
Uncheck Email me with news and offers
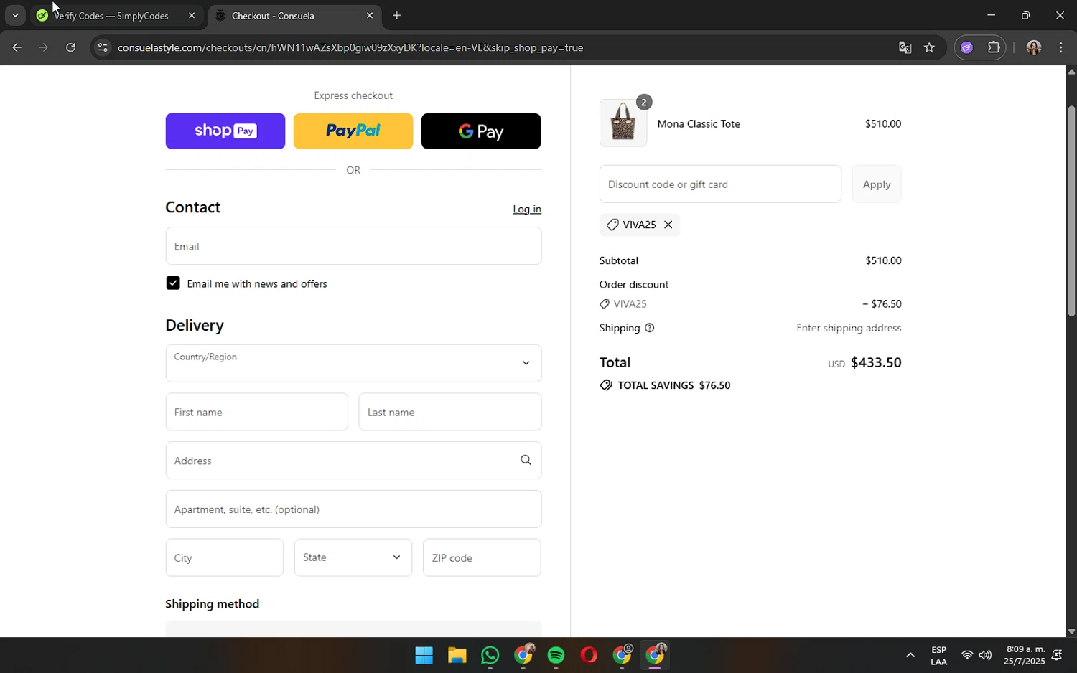click(173, 283)
